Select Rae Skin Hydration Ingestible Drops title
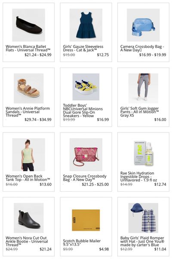172x259 pixels. click(x=138, y=177)
